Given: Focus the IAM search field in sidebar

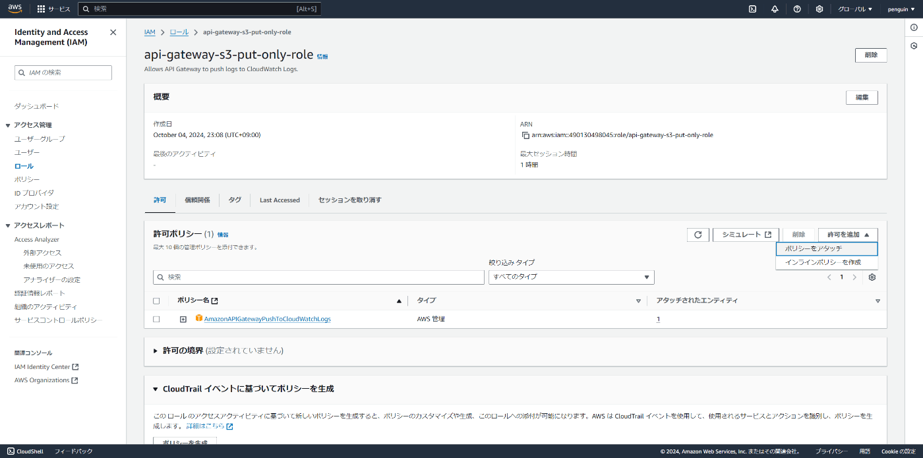Looking at the screenshot, I should [x=63, y=72].
